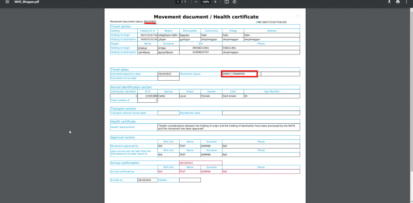Click the RELEASED status text
Viewport: 413px width, 203px height.
pos(150,22)
